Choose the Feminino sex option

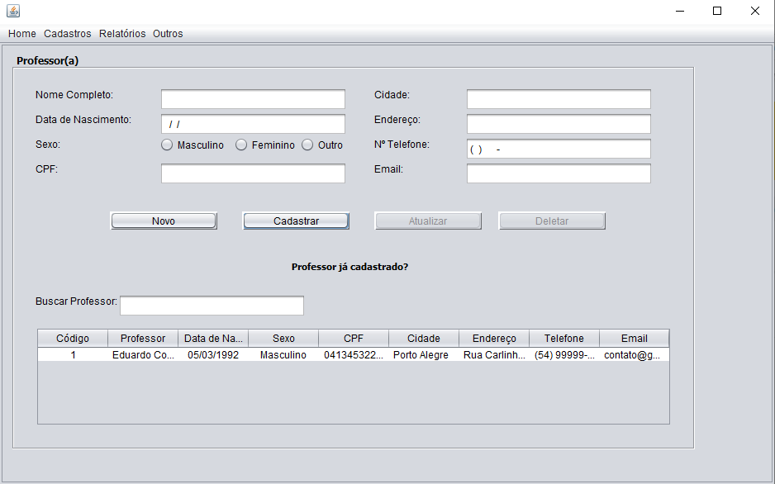(241, 145)
